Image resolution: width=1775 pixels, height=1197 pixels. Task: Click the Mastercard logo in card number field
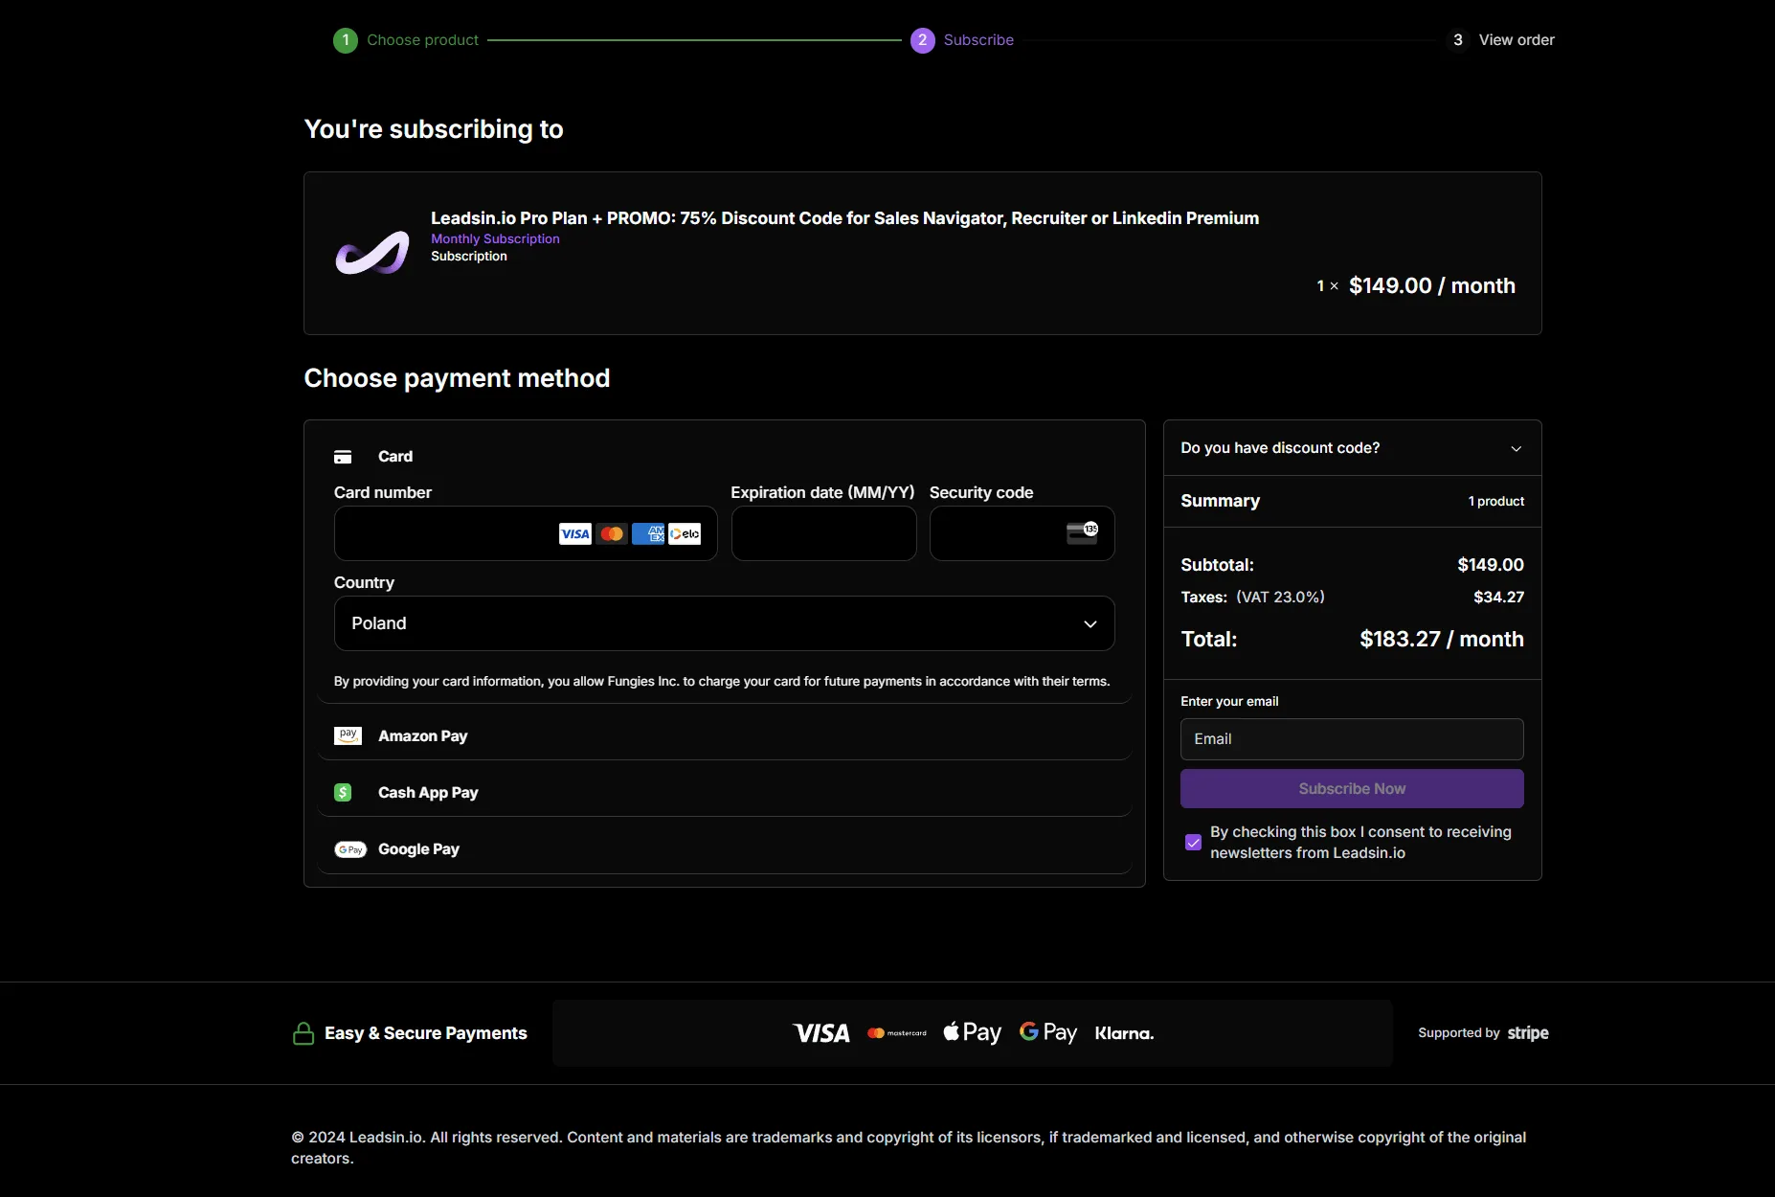(x=612, y=533)
